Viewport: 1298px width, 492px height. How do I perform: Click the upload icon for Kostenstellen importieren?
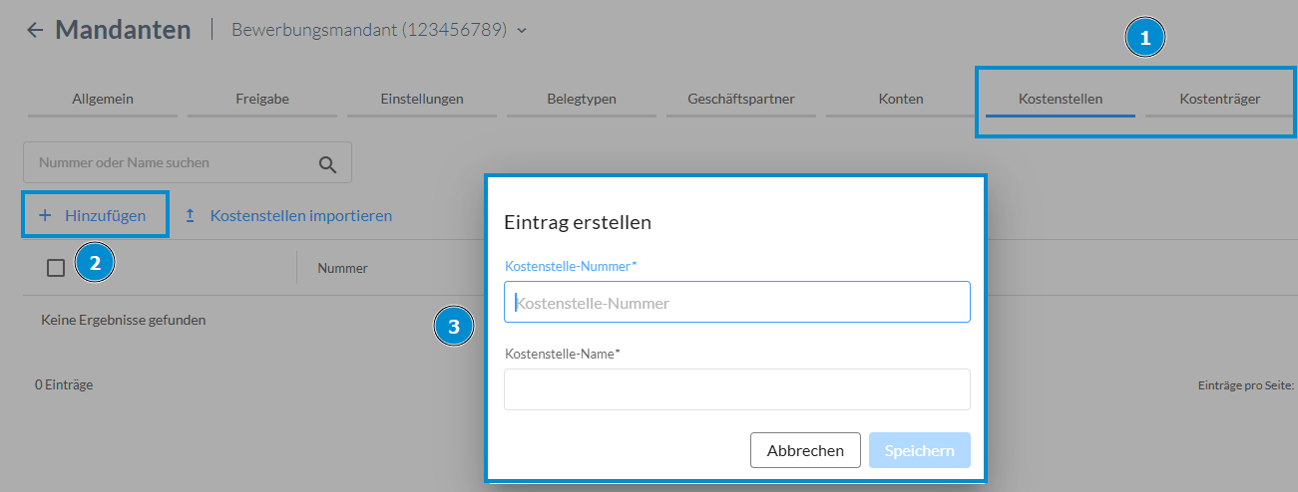(191, 215)
